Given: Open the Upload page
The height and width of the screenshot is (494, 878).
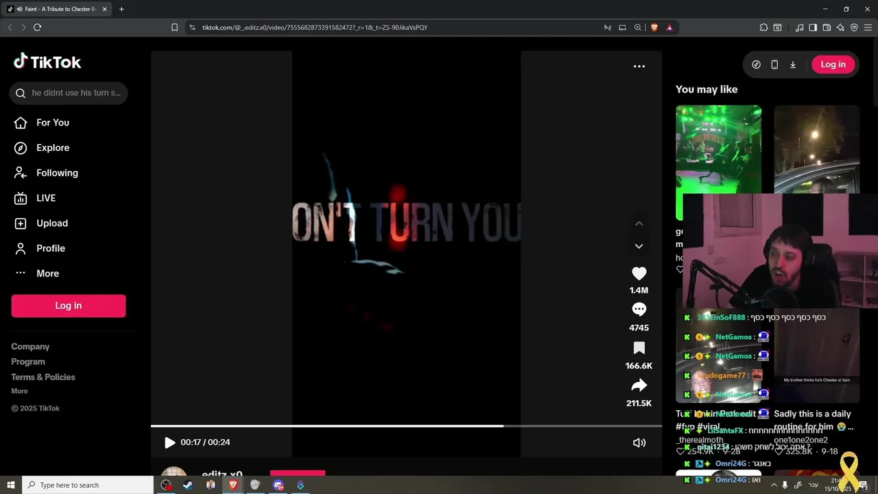Looking at the screenshot, I should click(41, 223).
